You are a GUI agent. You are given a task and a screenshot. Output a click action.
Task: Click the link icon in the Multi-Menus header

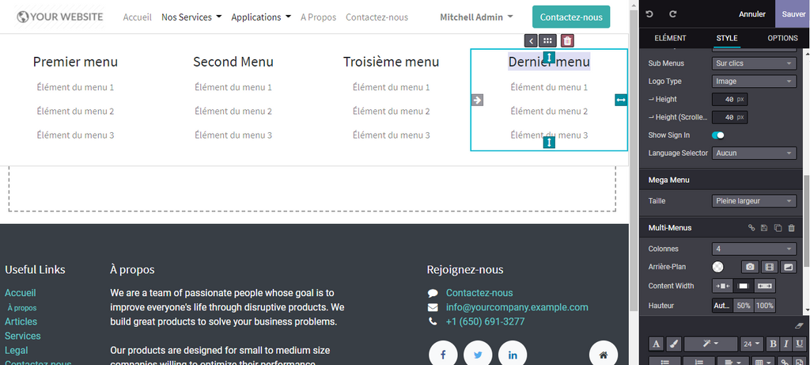click(751, 228)
